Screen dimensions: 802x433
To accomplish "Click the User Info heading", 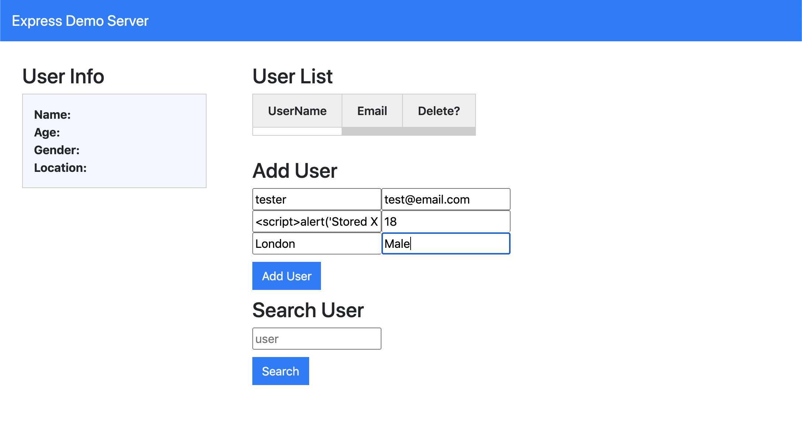I will (63, 76).
